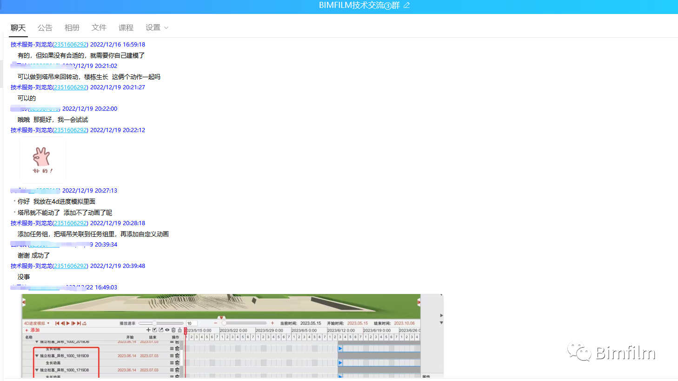Image resolution: width=678 pixels, height=381 pixels.
Task: Click the timeline zoom slider handle
Action: (224, 323)
